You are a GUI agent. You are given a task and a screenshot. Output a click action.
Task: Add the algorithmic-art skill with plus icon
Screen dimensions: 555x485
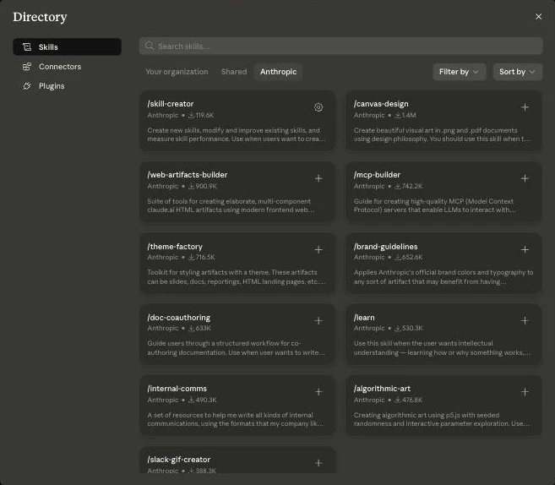coord(525,392)
